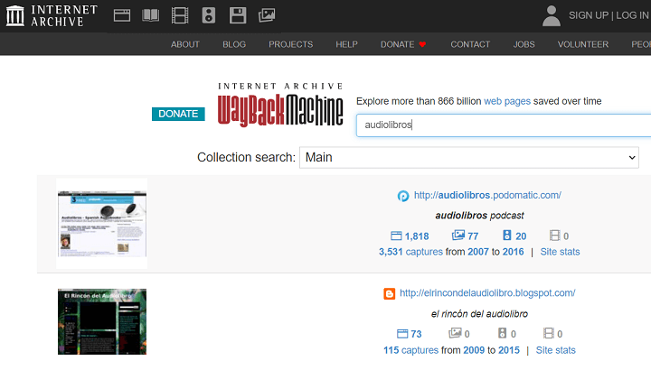The image size is (651, 370).
Task: Open the audiolibros podomatic thumbnail
Action: click(101, 224)
